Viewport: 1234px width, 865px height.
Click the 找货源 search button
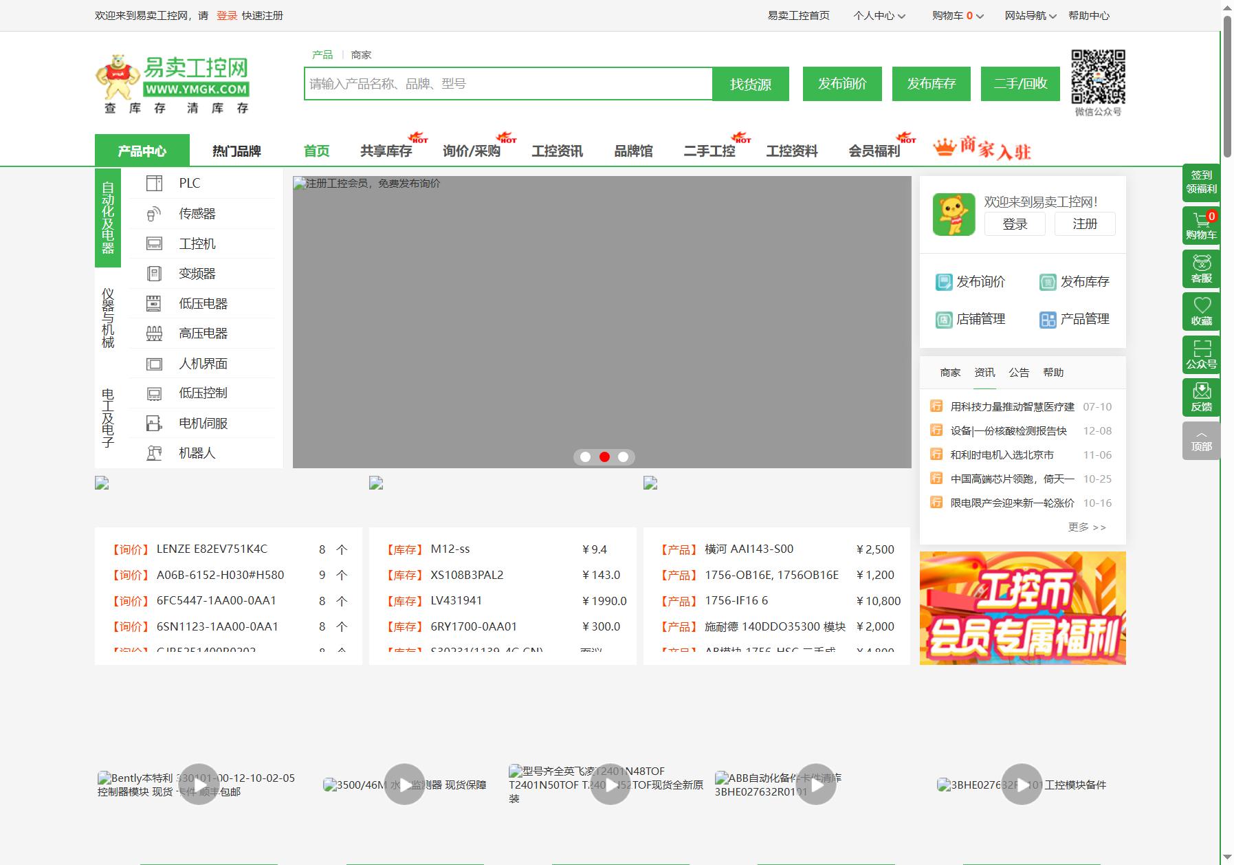point(751,84)
